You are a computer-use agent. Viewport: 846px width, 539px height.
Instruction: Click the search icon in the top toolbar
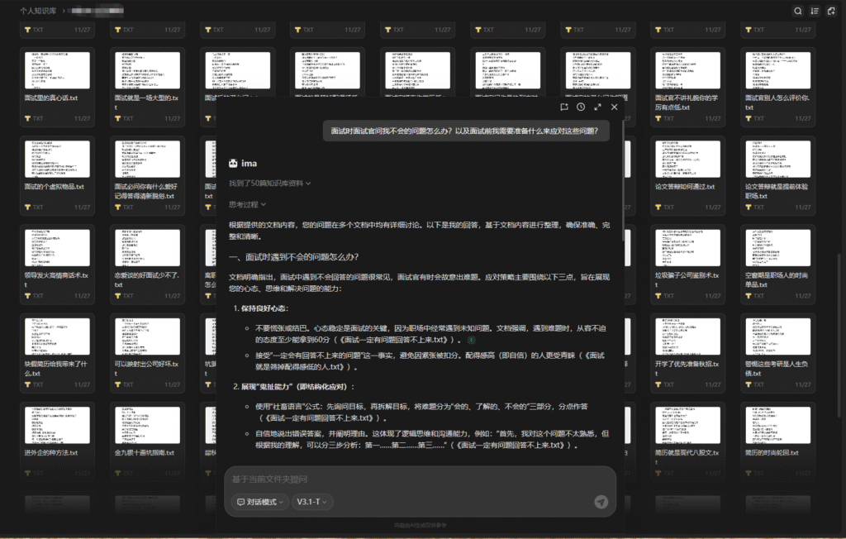(x=797, y=11)
